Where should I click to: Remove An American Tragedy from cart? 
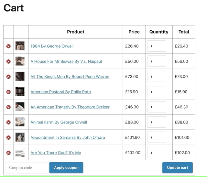point(8,107)
